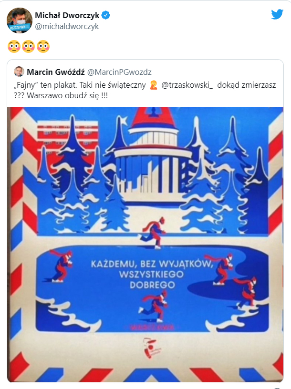Follow the @trzaskowski_ mention link
The height and width of the screenshot is (389, 291).
click(x=187, y=85)
